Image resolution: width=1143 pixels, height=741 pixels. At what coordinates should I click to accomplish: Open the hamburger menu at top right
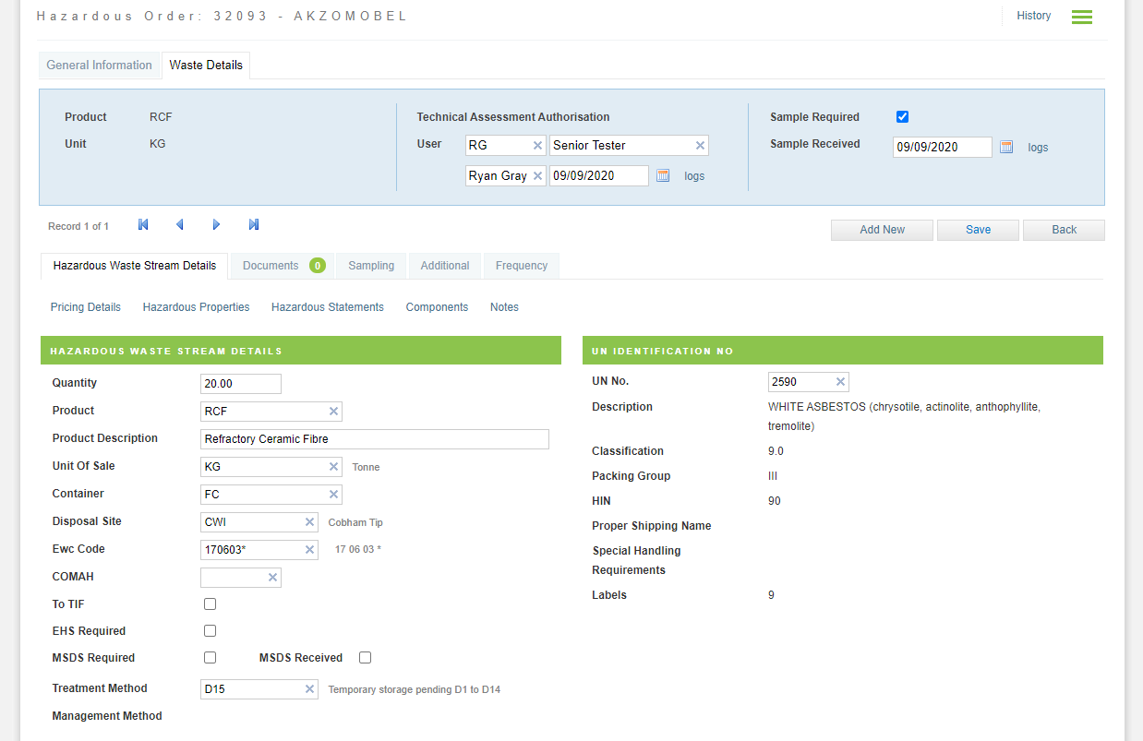click(1081, 17)
